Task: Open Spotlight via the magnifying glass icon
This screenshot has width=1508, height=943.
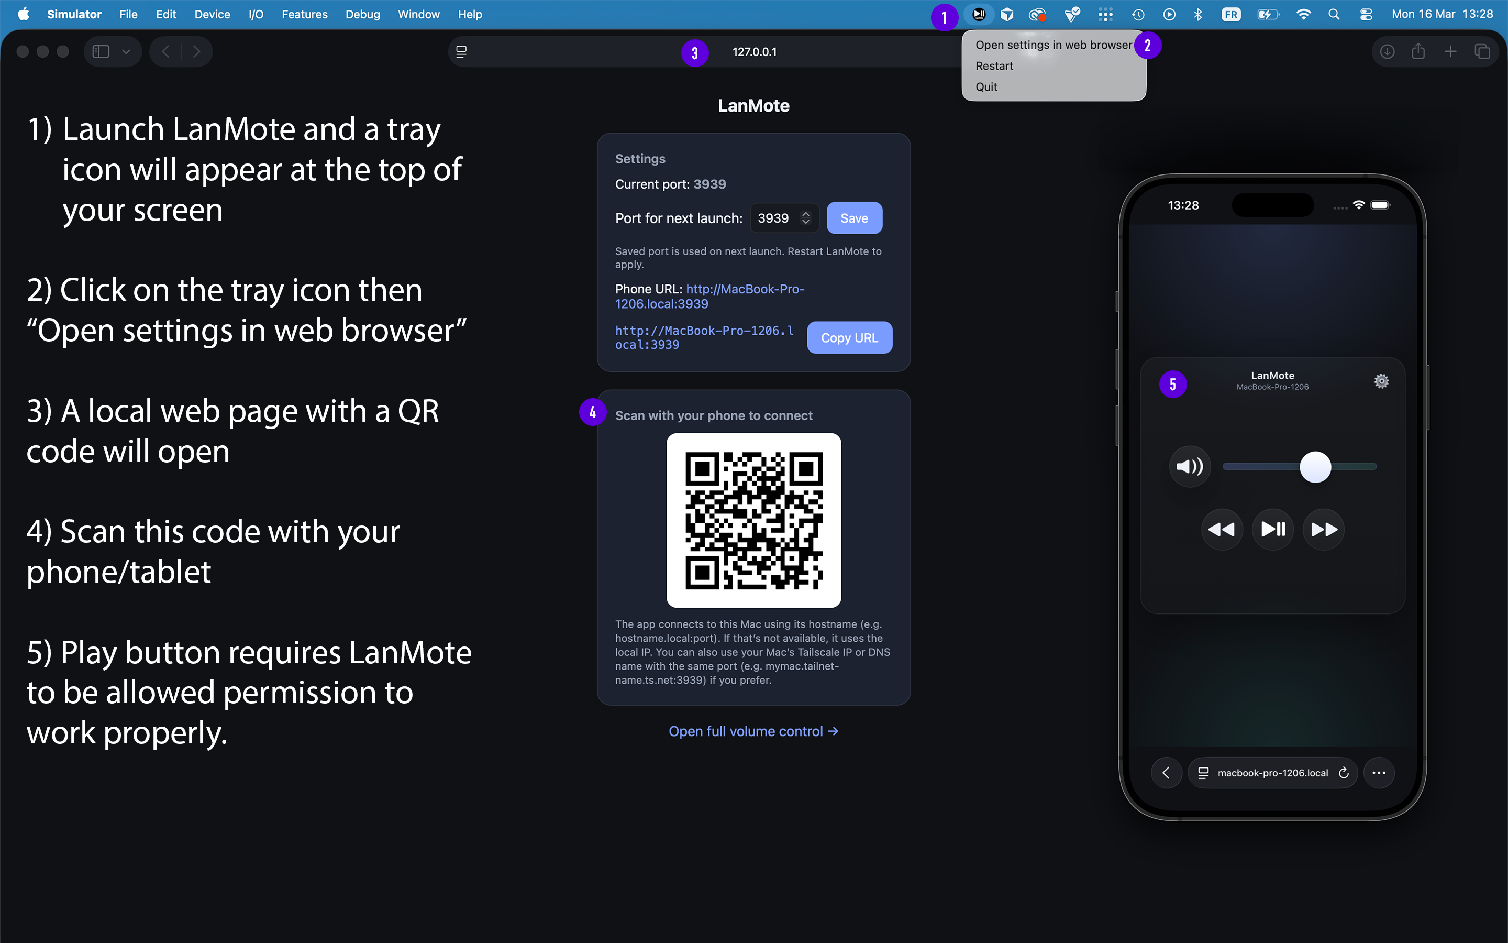Action: click(x=1334, y=14)
